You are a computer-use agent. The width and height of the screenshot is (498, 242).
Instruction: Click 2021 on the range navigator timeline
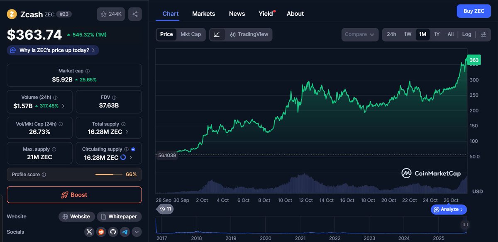(x=300, y=238)
